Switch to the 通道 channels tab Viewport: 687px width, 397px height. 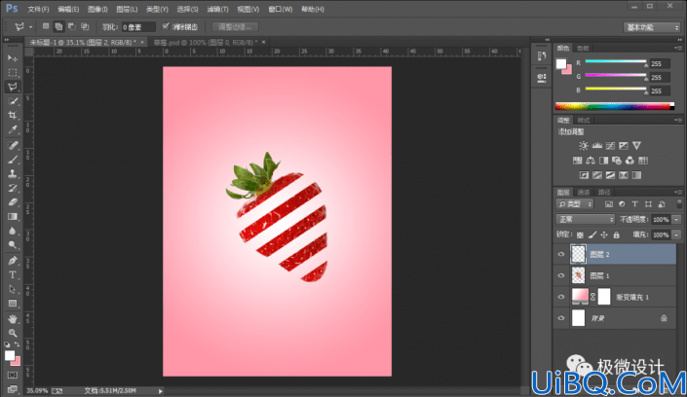tap(583, 192)
